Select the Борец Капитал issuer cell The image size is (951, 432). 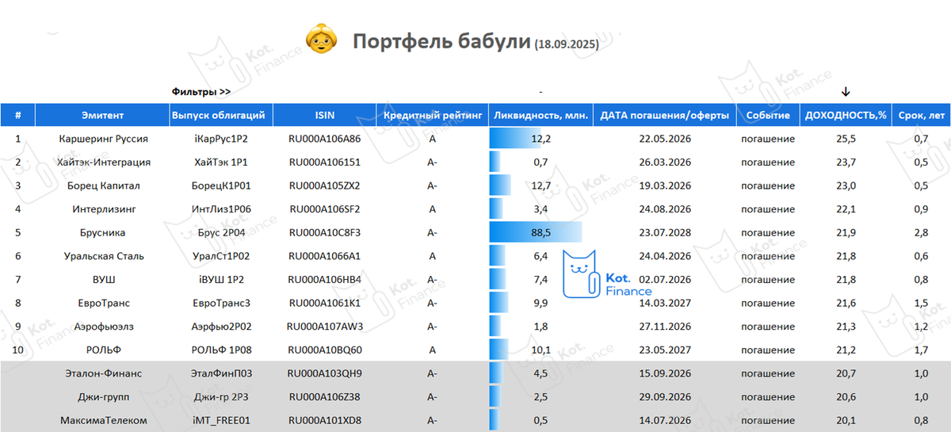[x=103, y=186]
